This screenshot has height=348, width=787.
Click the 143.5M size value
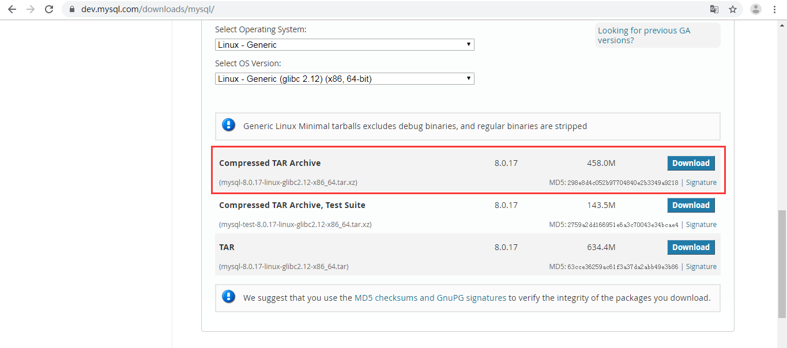point(601,205)
